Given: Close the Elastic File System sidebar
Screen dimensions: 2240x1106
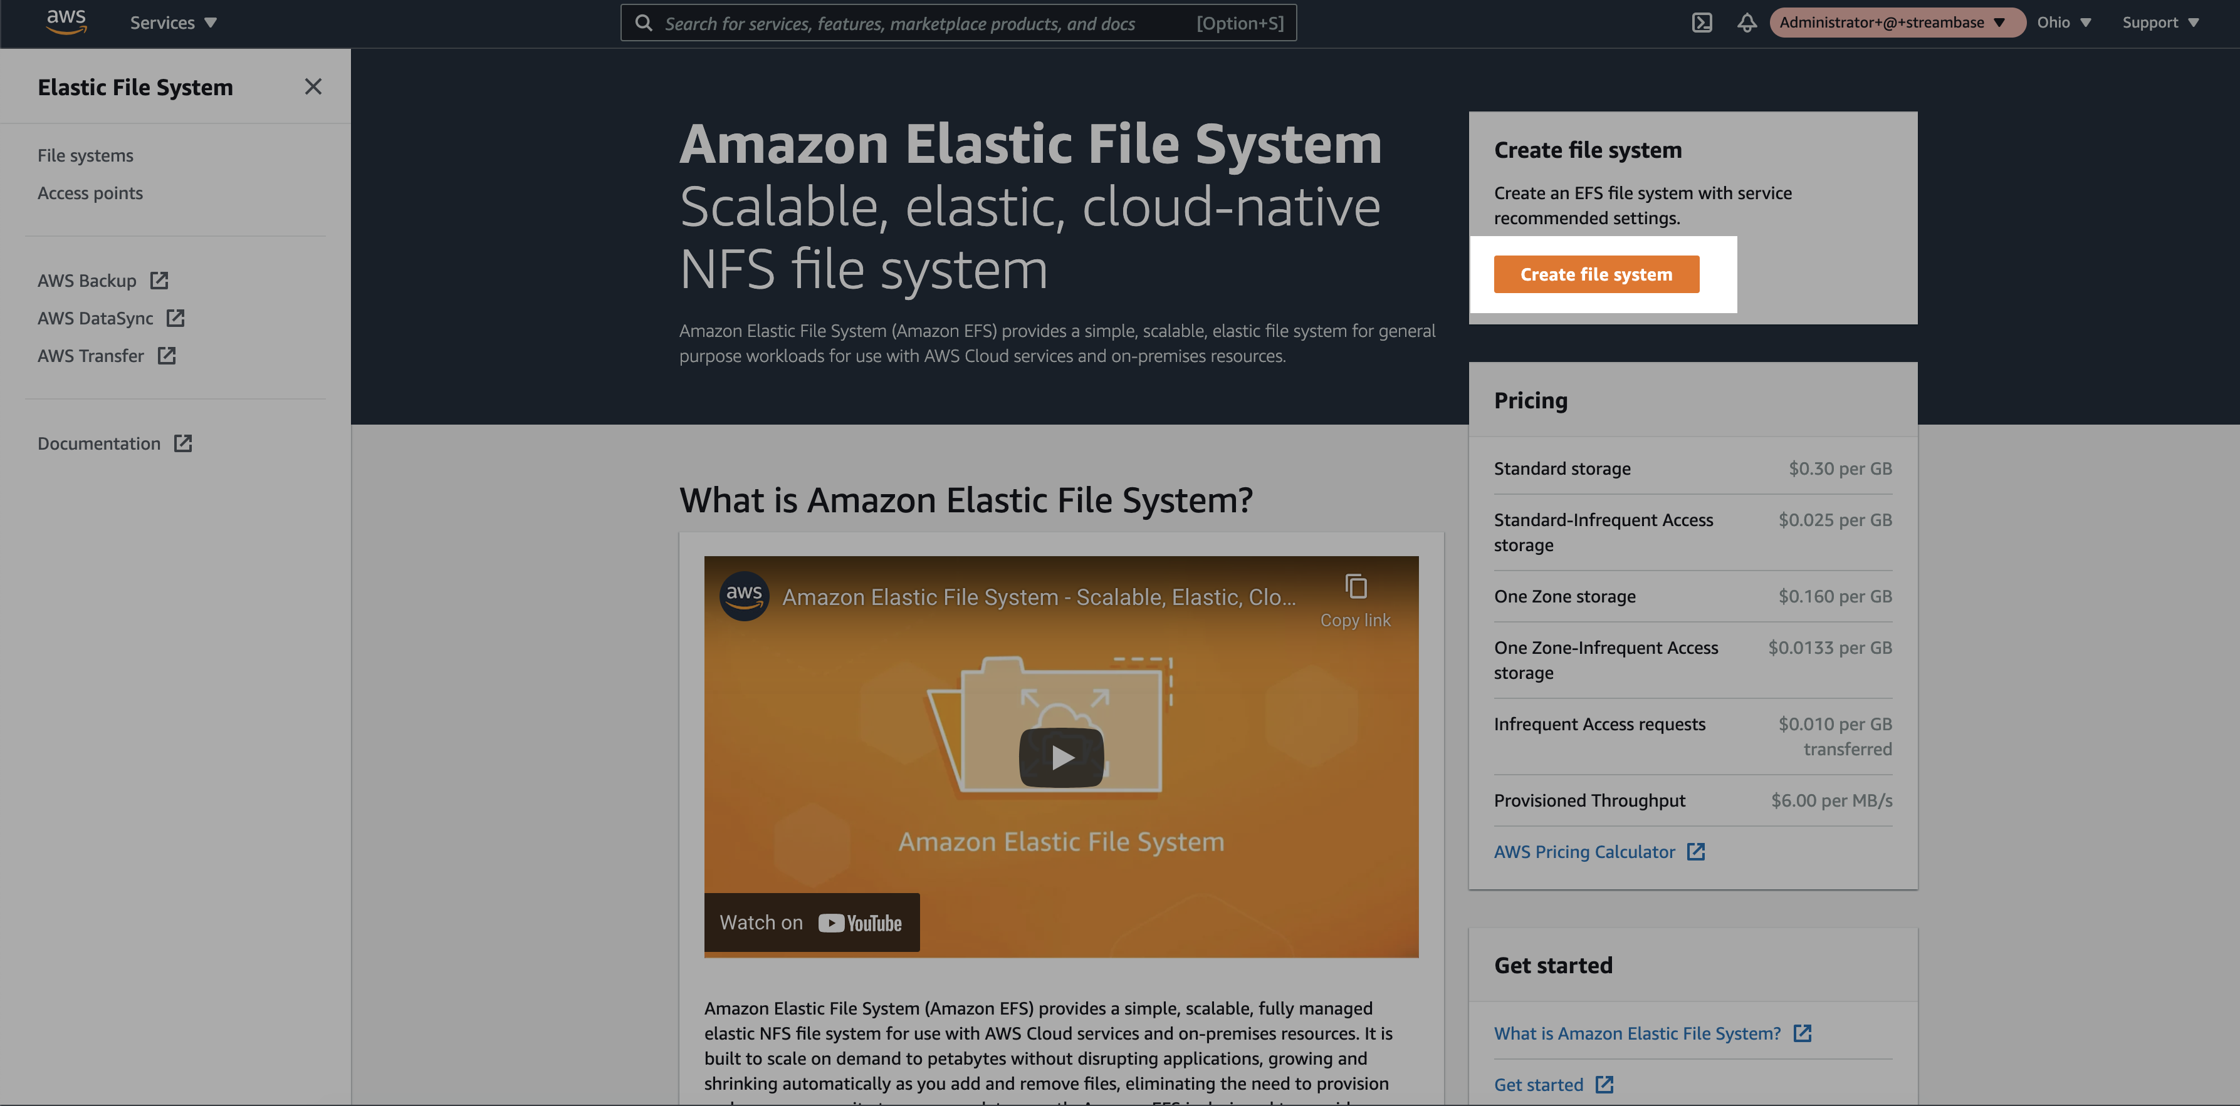Looking at the screenshot, I should click(313, 87).
